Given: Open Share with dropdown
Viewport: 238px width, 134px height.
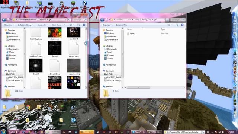Looking at the screenshot, I should coord(43,25).
